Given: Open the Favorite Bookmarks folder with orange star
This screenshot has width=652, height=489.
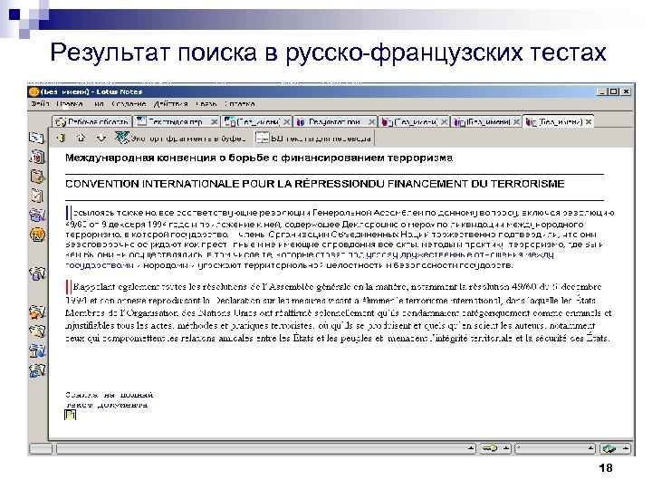Looking at the screenshot, I should (x=37, y=312).
